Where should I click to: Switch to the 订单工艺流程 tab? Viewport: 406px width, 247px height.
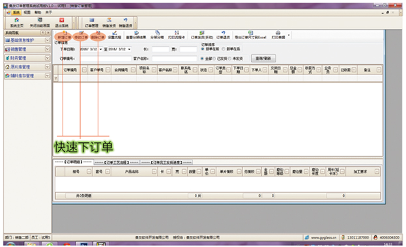[x=117, y=162]
